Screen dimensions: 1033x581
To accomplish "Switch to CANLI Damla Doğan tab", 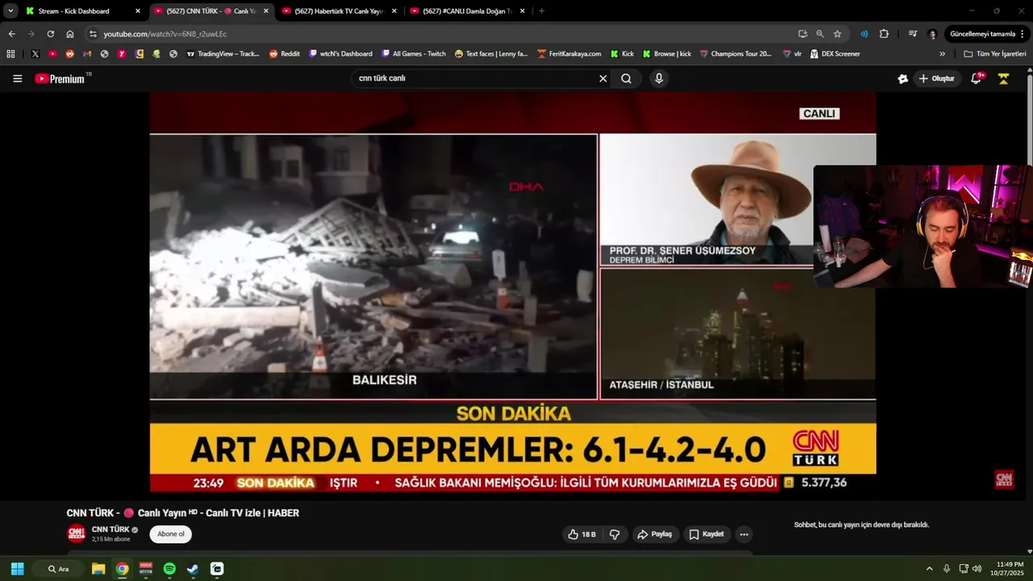I will tap(466, 11).
